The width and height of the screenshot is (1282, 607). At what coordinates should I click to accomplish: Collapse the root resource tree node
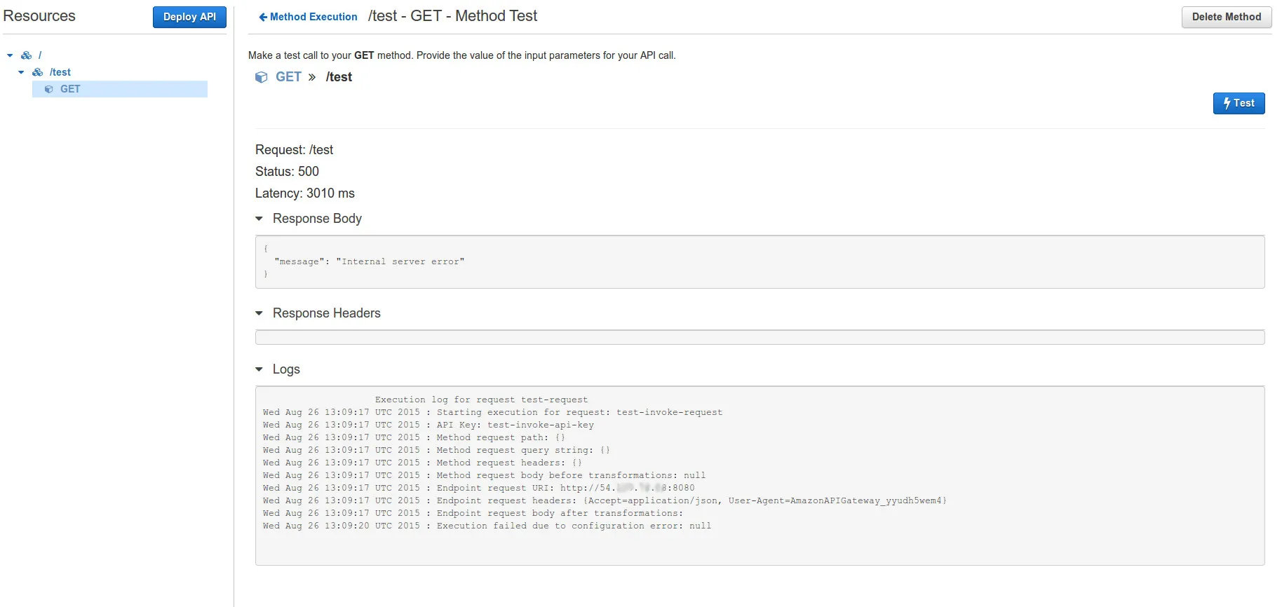coord(10,55)
